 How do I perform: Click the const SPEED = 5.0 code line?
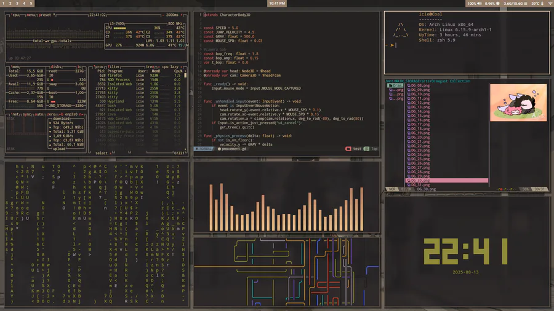[221, 28]
